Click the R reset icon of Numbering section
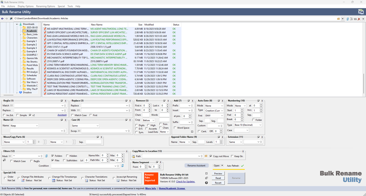This screenshot has height=196, width=366. [262, 101]
